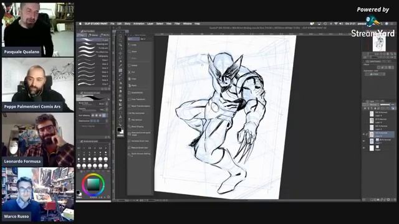The width and height of the screenshot is (399, 224).
Task: Open the File menu
Action: tap(112, 24)
